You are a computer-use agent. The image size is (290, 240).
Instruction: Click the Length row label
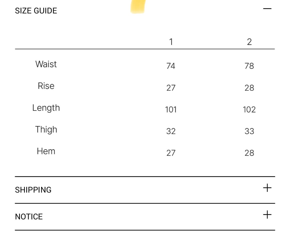click(46, 108)
